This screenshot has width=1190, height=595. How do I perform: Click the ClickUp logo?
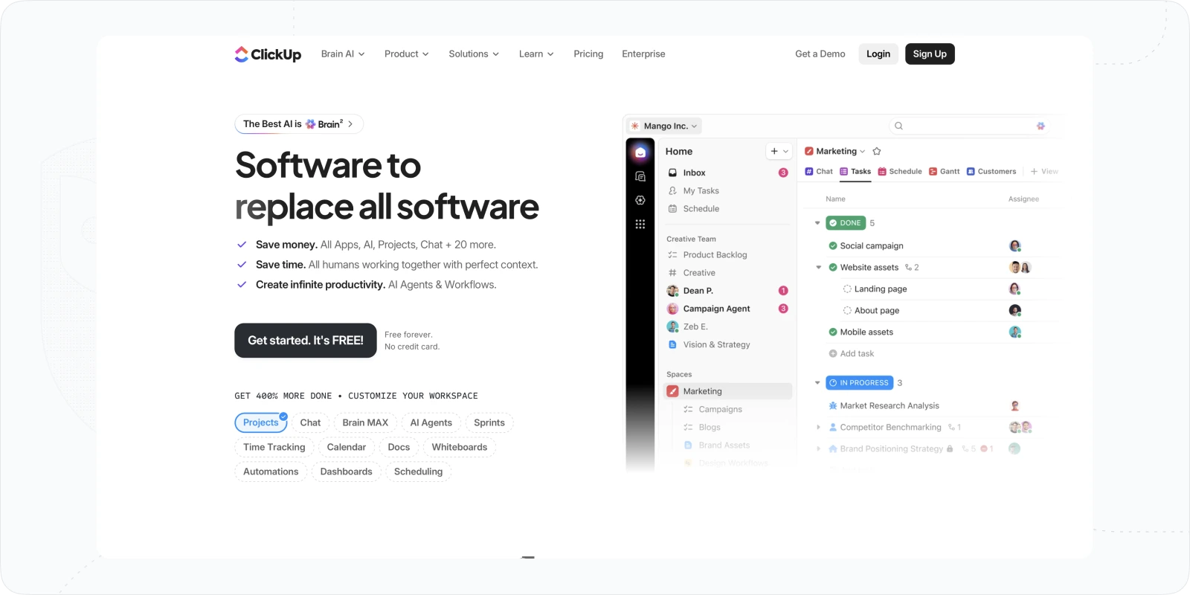click(x=268, y=54)
